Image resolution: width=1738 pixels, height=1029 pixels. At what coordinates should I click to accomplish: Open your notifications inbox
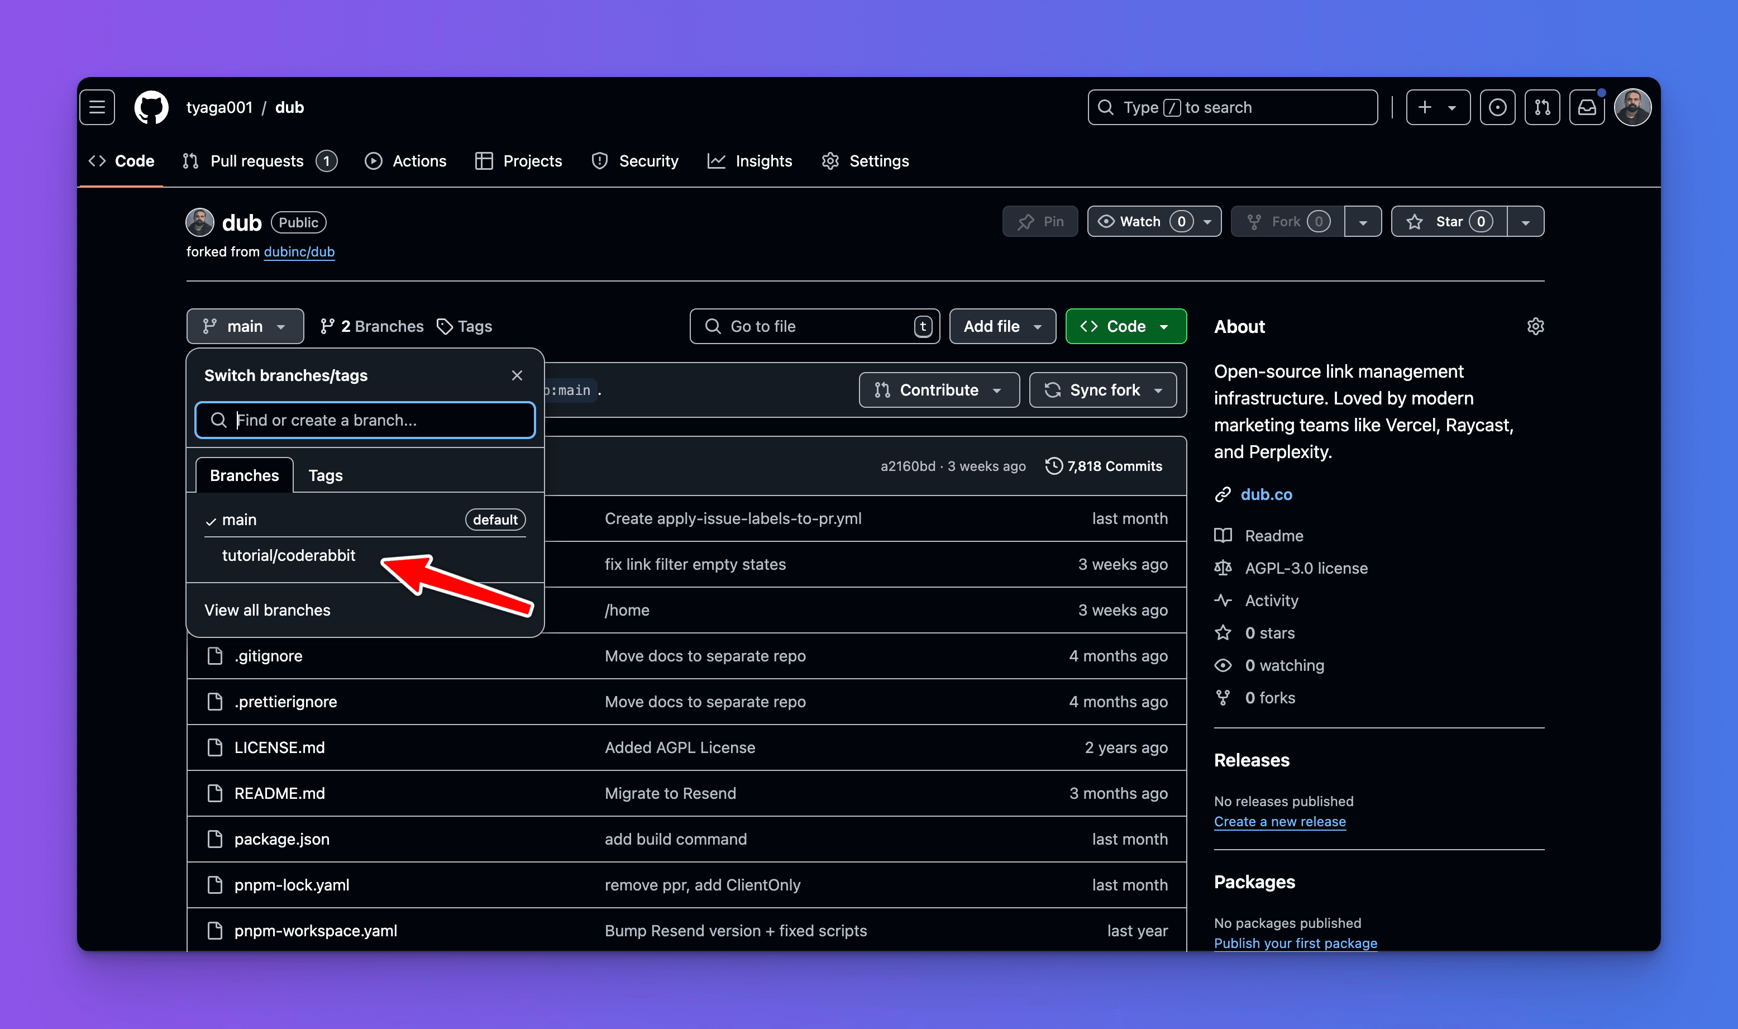(x=1587, y=107)
